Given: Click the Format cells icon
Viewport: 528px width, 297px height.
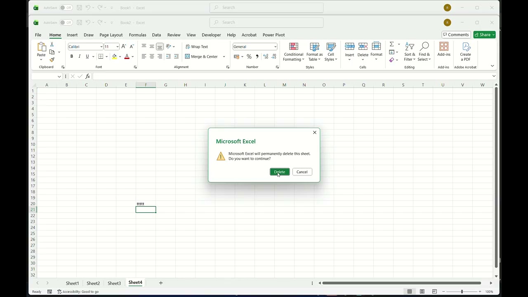Looking at the screenshot, I should pos(376,47).
